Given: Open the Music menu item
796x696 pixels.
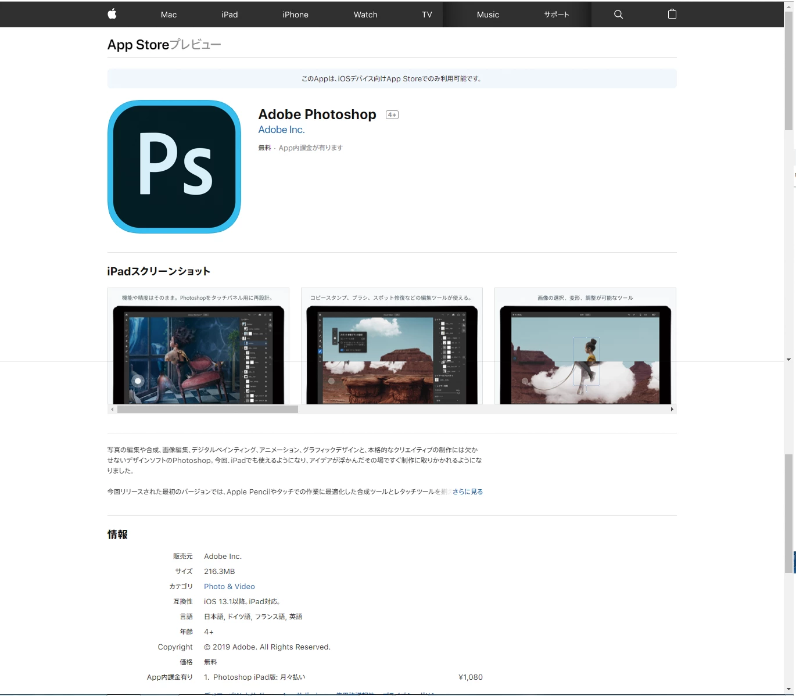Looking at the screenshot, I should click(488, 15).
